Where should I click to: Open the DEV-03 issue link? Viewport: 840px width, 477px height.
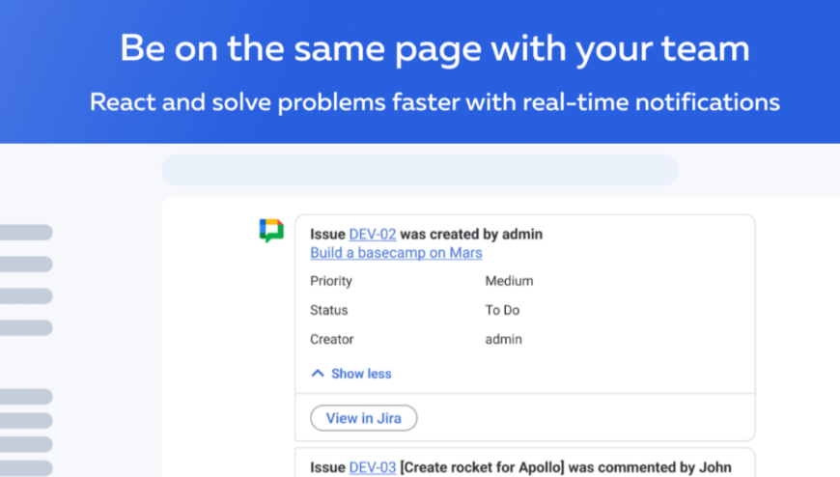373,467
